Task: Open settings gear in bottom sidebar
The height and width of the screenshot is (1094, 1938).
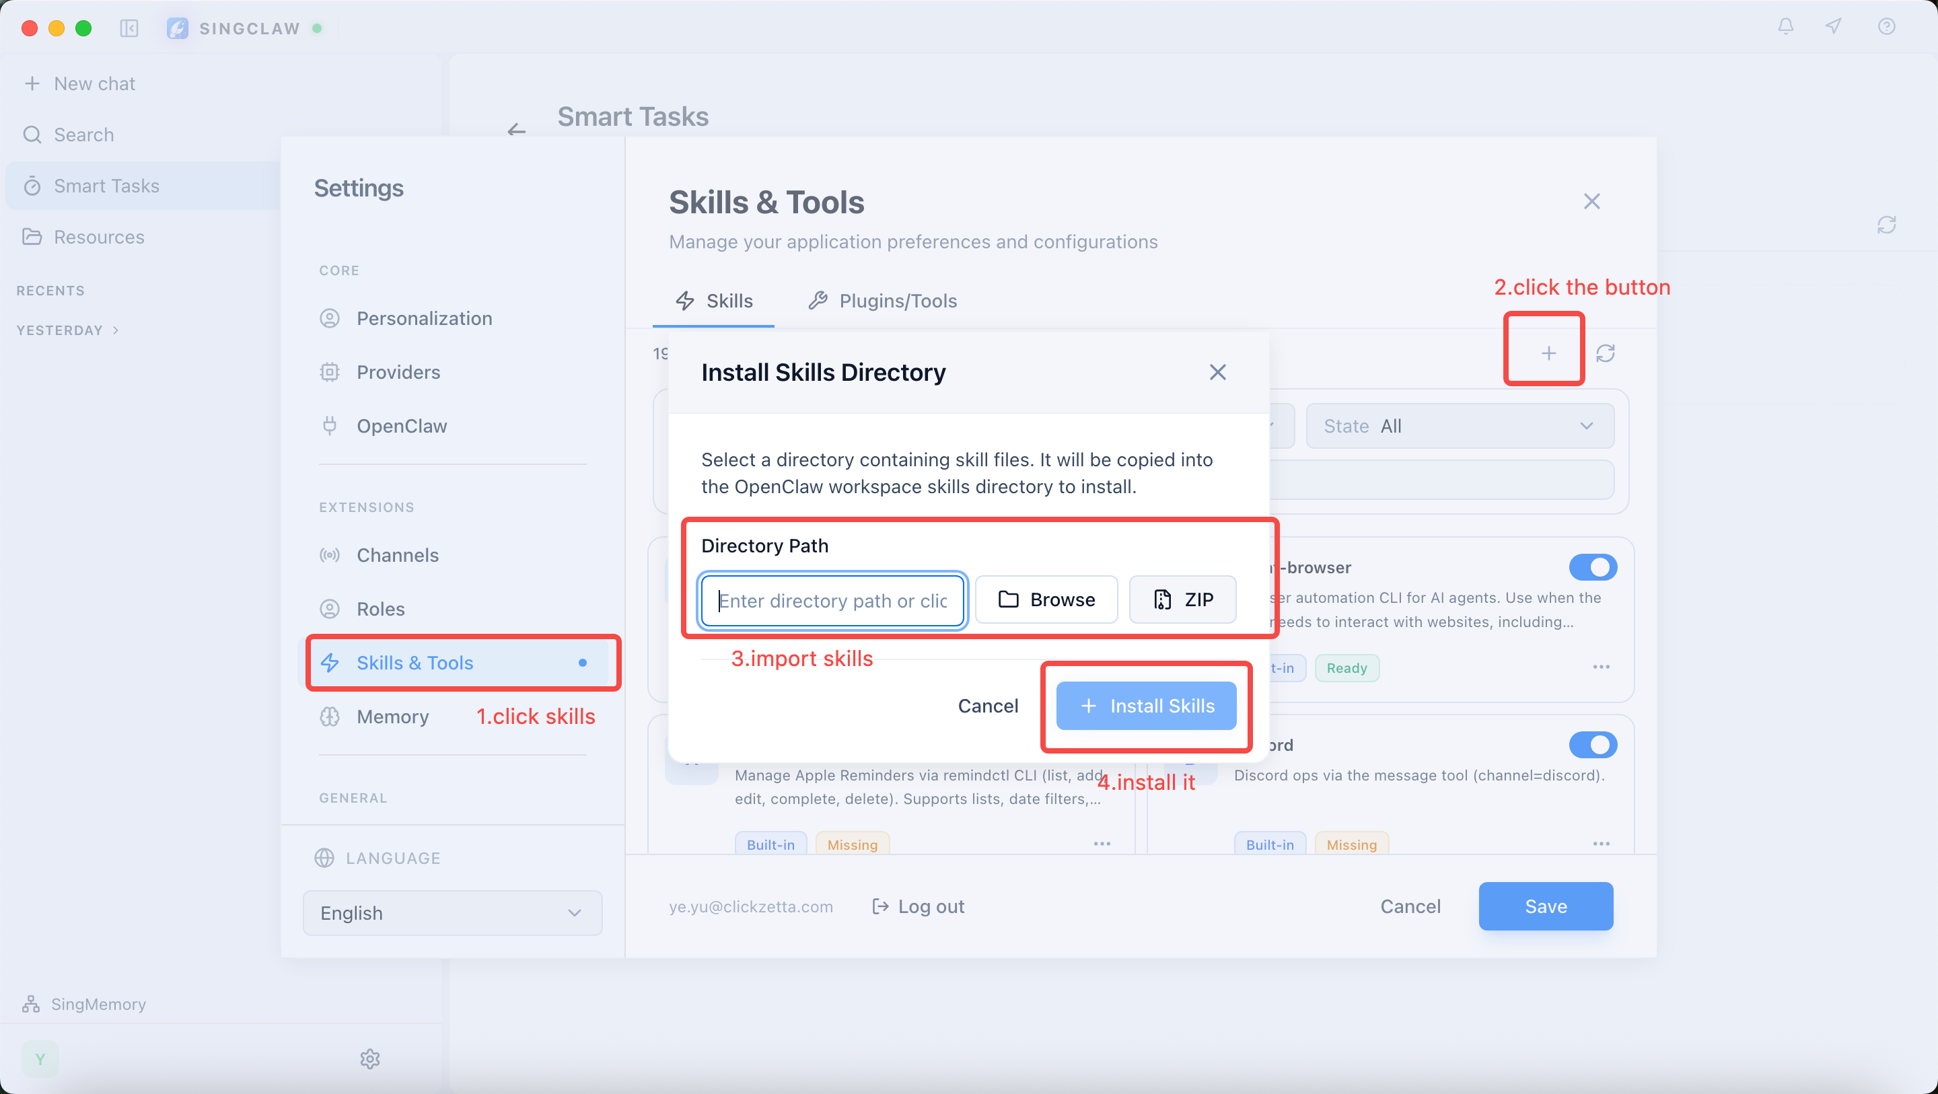Action: (x=369, y=1058)
